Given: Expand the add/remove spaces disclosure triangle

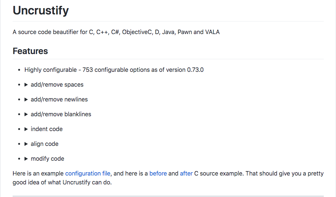Looking at the screenshot, I should (26, 85).
